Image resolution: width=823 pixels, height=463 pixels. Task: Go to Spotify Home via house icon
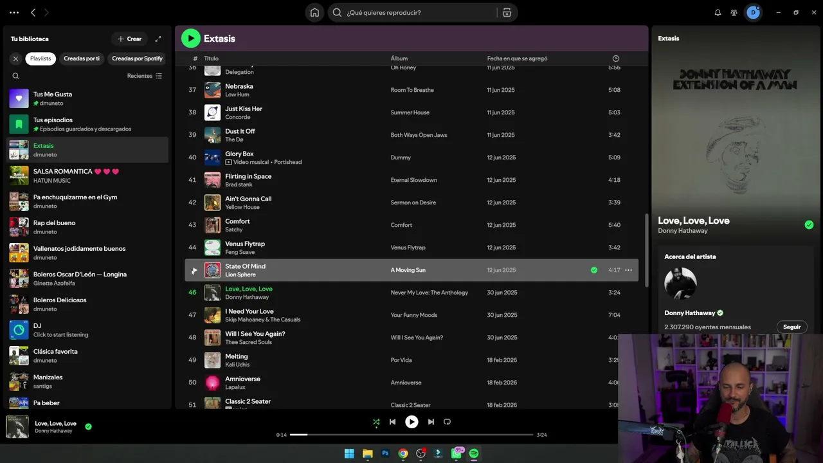pyautogui.click(x=314, y=12)
